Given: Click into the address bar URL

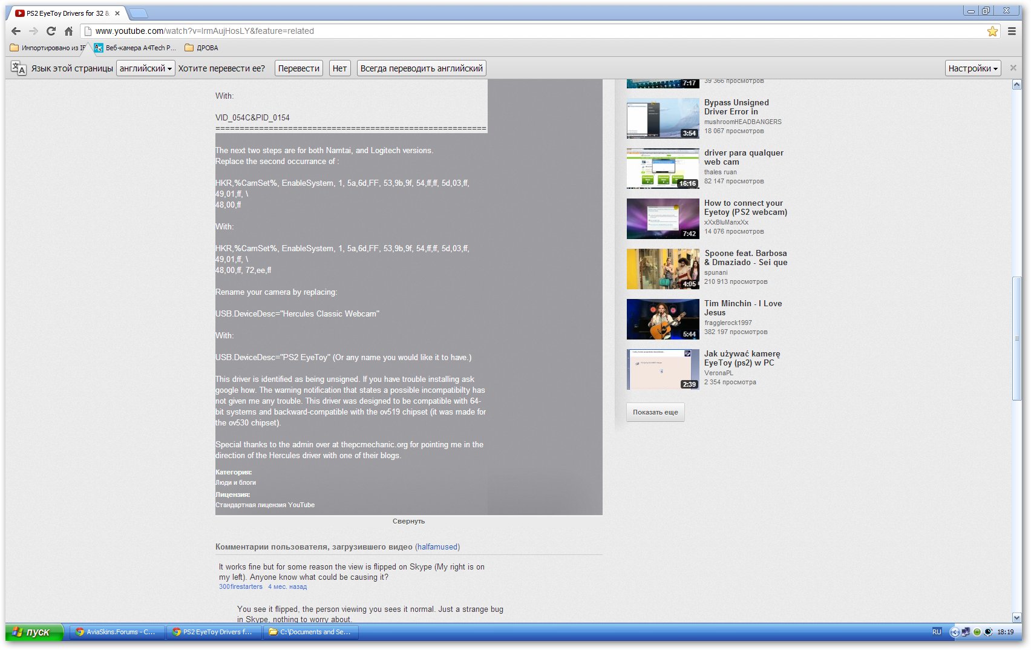Looking at the screenshot, I should pos(538,31).
